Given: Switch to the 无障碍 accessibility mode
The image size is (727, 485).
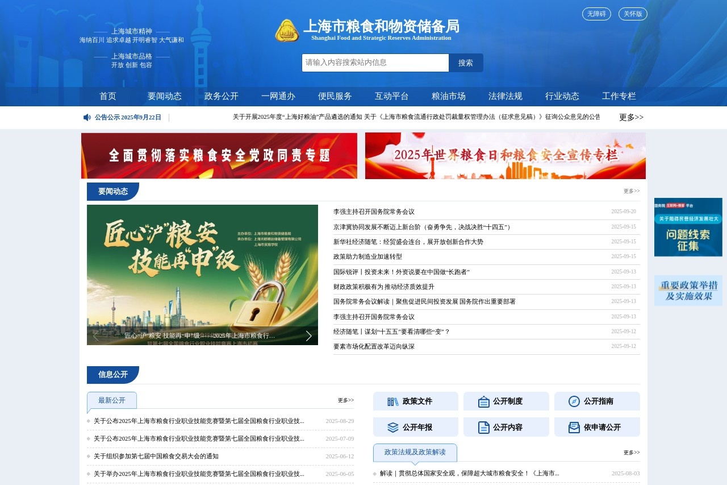Looking at the screenshot, I should (596, 14).
